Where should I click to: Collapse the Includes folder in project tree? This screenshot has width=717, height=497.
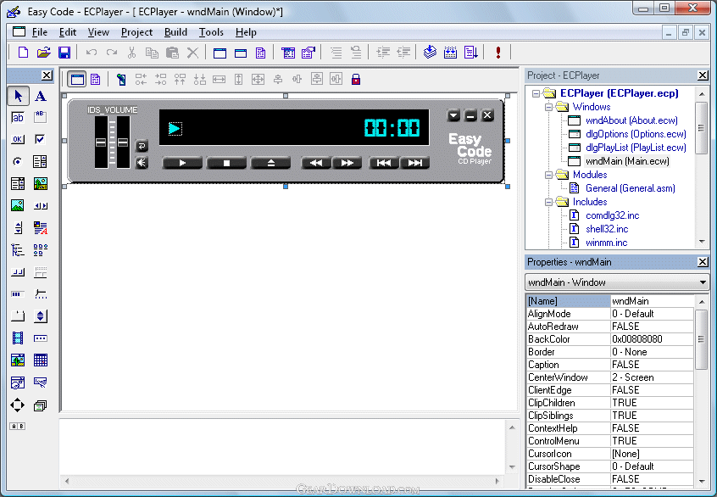point(548,202)
